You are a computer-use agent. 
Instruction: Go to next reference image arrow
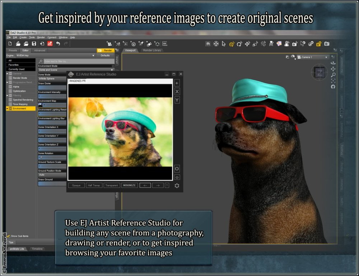click(158, 185)
